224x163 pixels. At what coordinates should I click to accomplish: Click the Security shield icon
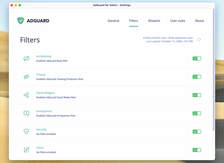click(26, 131)
